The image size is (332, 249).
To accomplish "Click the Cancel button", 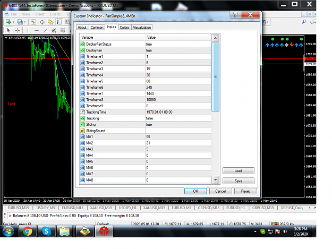I will point(220,191).
